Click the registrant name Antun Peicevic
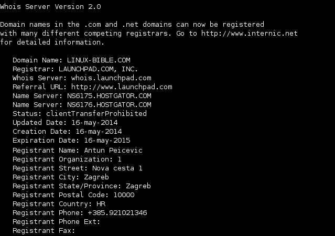Viewport: 335px width, 236px height. pyautogui.click(x=113, y=151)
